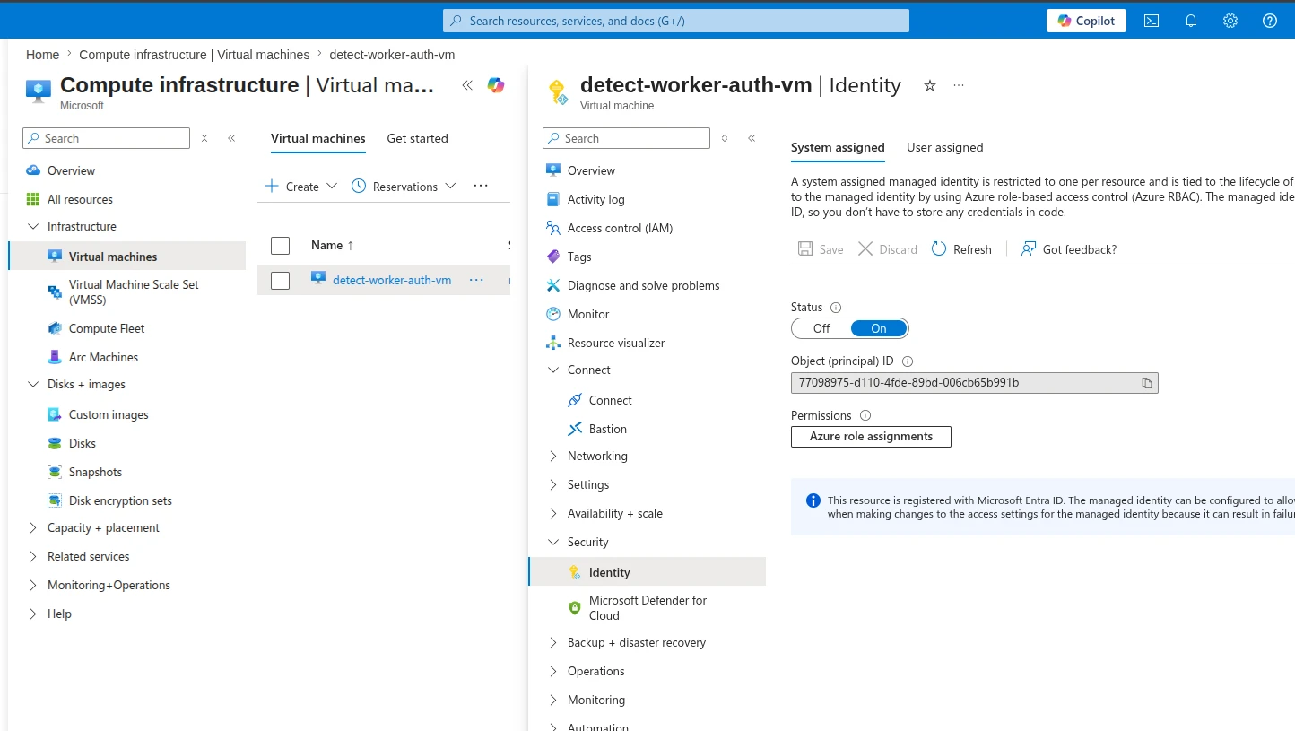The image size is (1295, 731).
Task: Click Got feedback? in toolbar
Action: click(1069, 249)
